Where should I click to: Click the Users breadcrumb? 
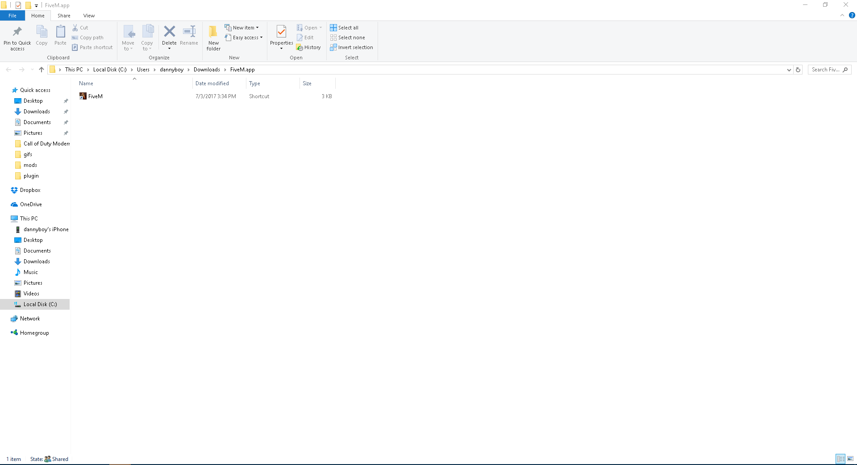click(143, 70)
